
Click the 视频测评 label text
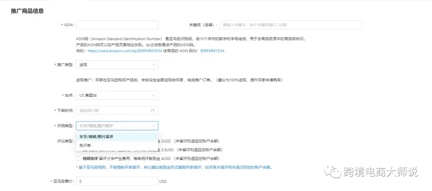coord(90,159)
